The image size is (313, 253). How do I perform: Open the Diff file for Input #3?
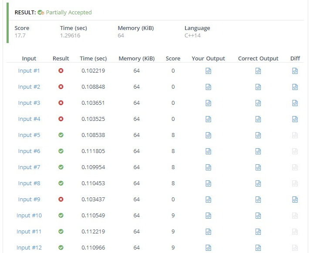click(295, 103)
